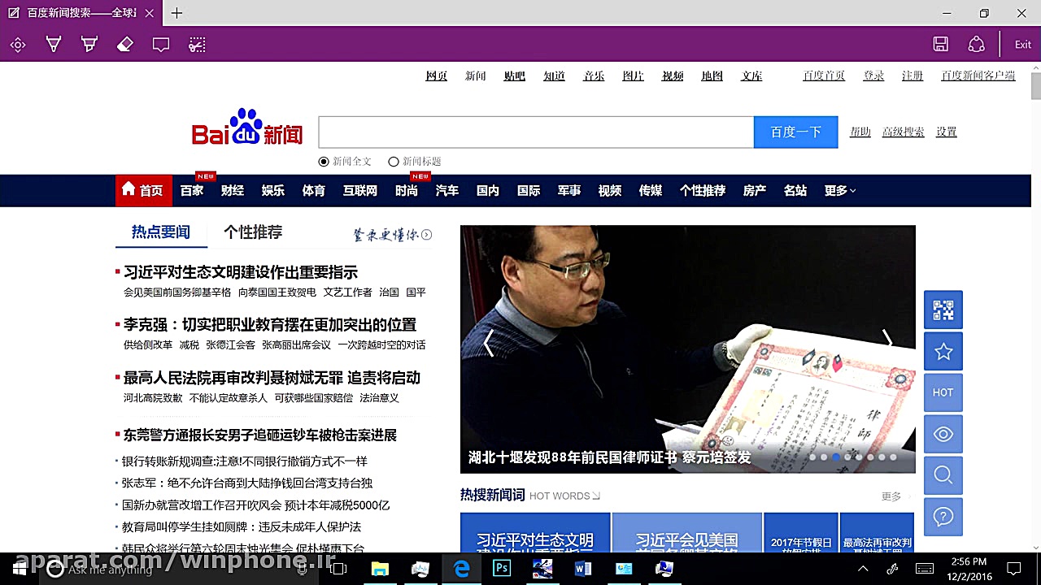Screen dimensions: 1041x585
Task: Open 房产 in the navigation bar
Action: [x=755, y=191]
